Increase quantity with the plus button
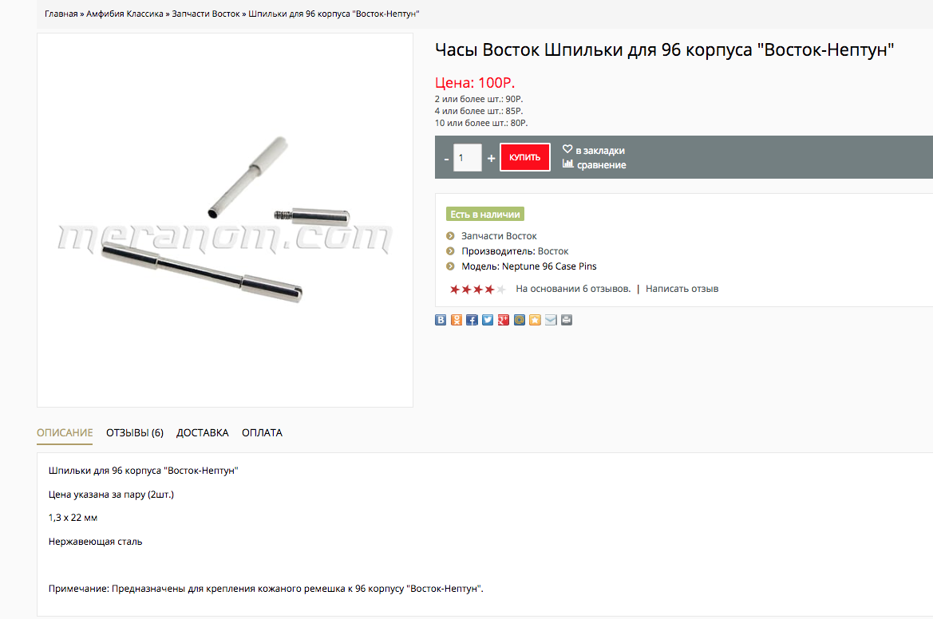 click(x=491, y=158)
